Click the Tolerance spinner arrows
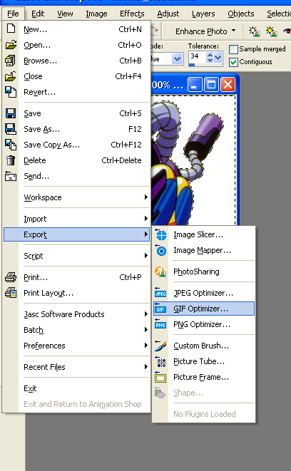The height and width of the screenshot is (471, 291). (x=210, y=57)
